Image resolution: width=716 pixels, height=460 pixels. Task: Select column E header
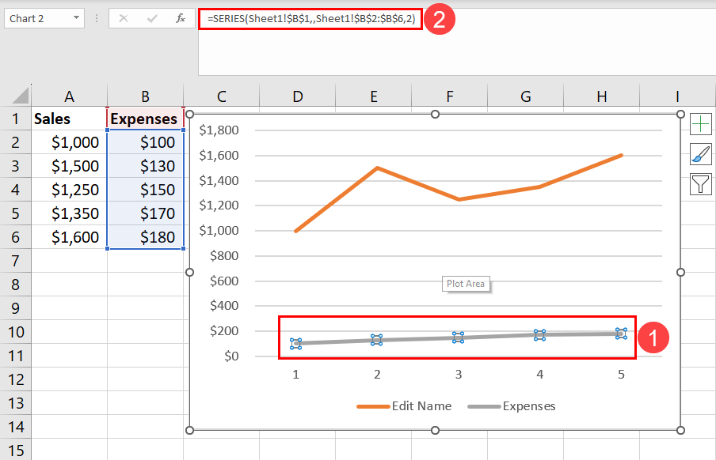click(374, 96)
